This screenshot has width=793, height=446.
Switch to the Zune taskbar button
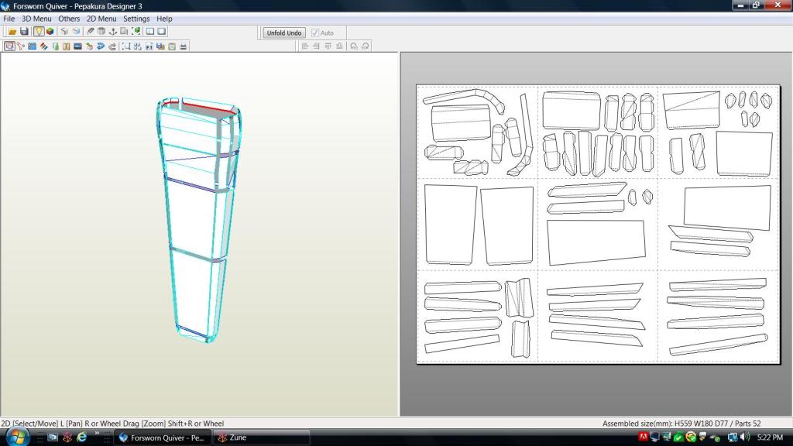click(x=262, y=437)
